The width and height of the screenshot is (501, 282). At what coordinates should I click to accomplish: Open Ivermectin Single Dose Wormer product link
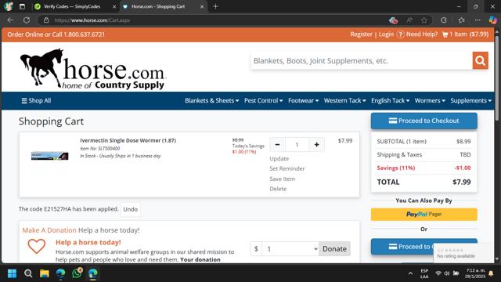tap(128, 140)
